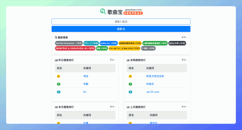The width and height of the screenshot is (242, 130).
Task: Open the DJ keyword link
Action: coord(85,92)
